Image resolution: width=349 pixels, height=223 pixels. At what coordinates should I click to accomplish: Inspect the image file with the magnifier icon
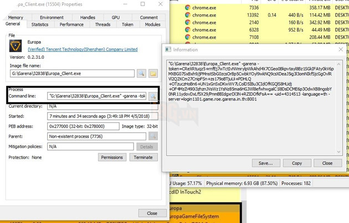click(142, 73)
